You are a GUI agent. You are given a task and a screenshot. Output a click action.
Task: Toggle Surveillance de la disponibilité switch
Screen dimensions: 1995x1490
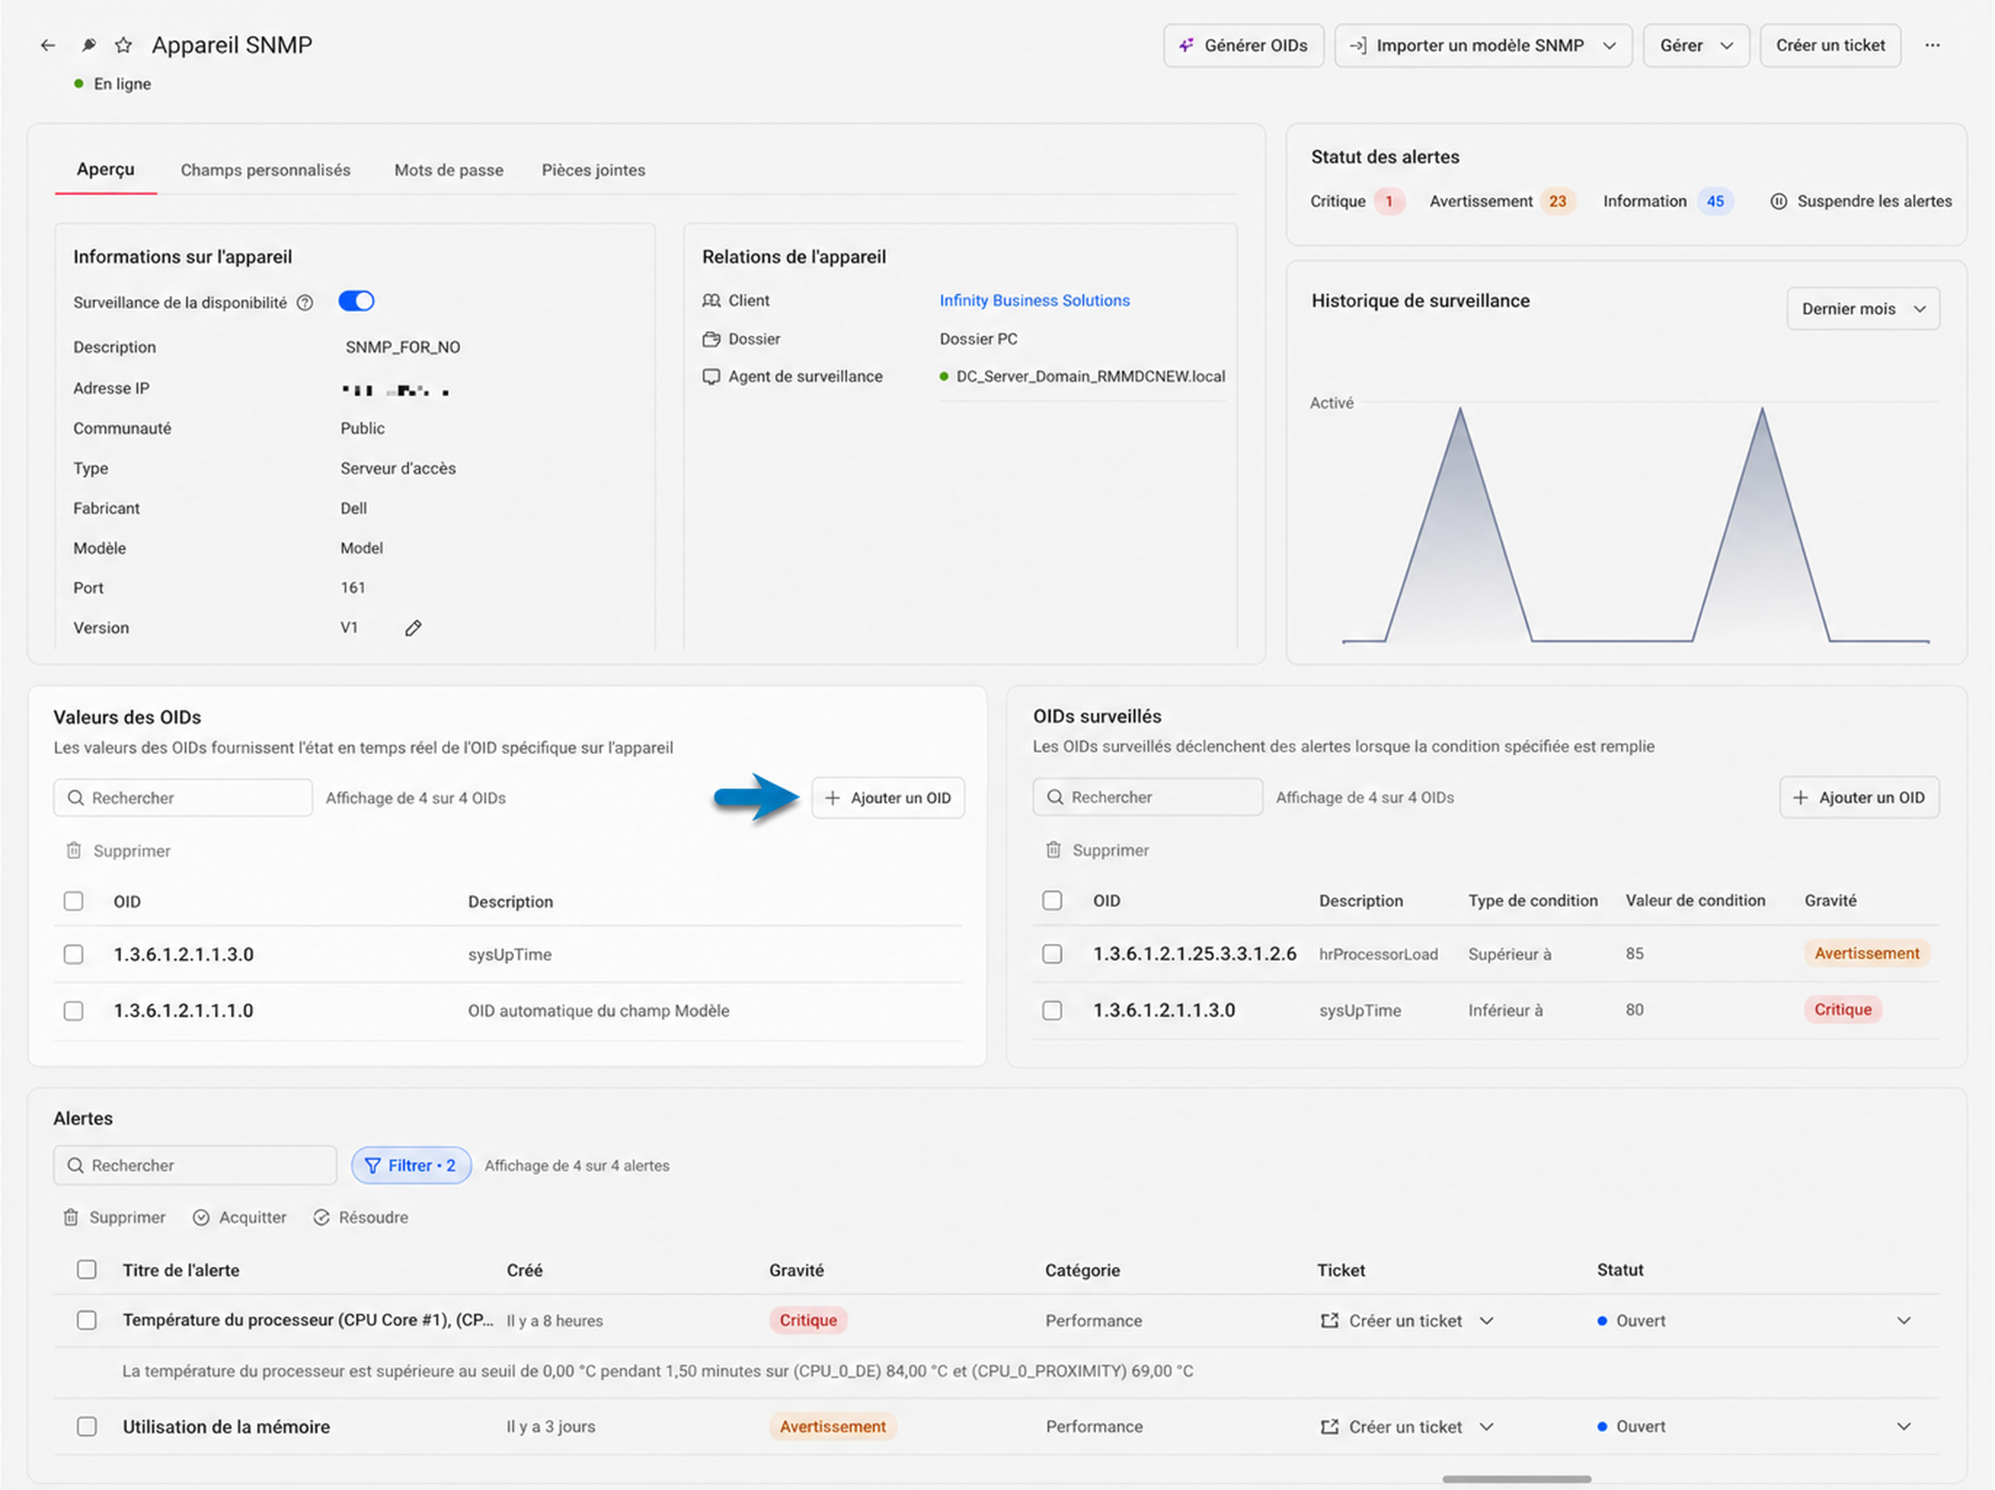coord(356,301)
